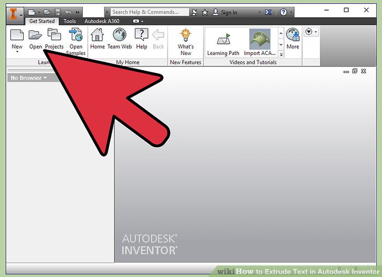Viewport: 382px width, 277px height.
Task: Open ribbon display mode dropdown arrow after A360 tab
Action: tap(142, 21)
